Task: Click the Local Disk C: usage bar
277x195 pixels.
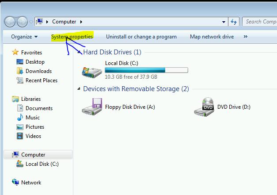Action: coord(146,70)
